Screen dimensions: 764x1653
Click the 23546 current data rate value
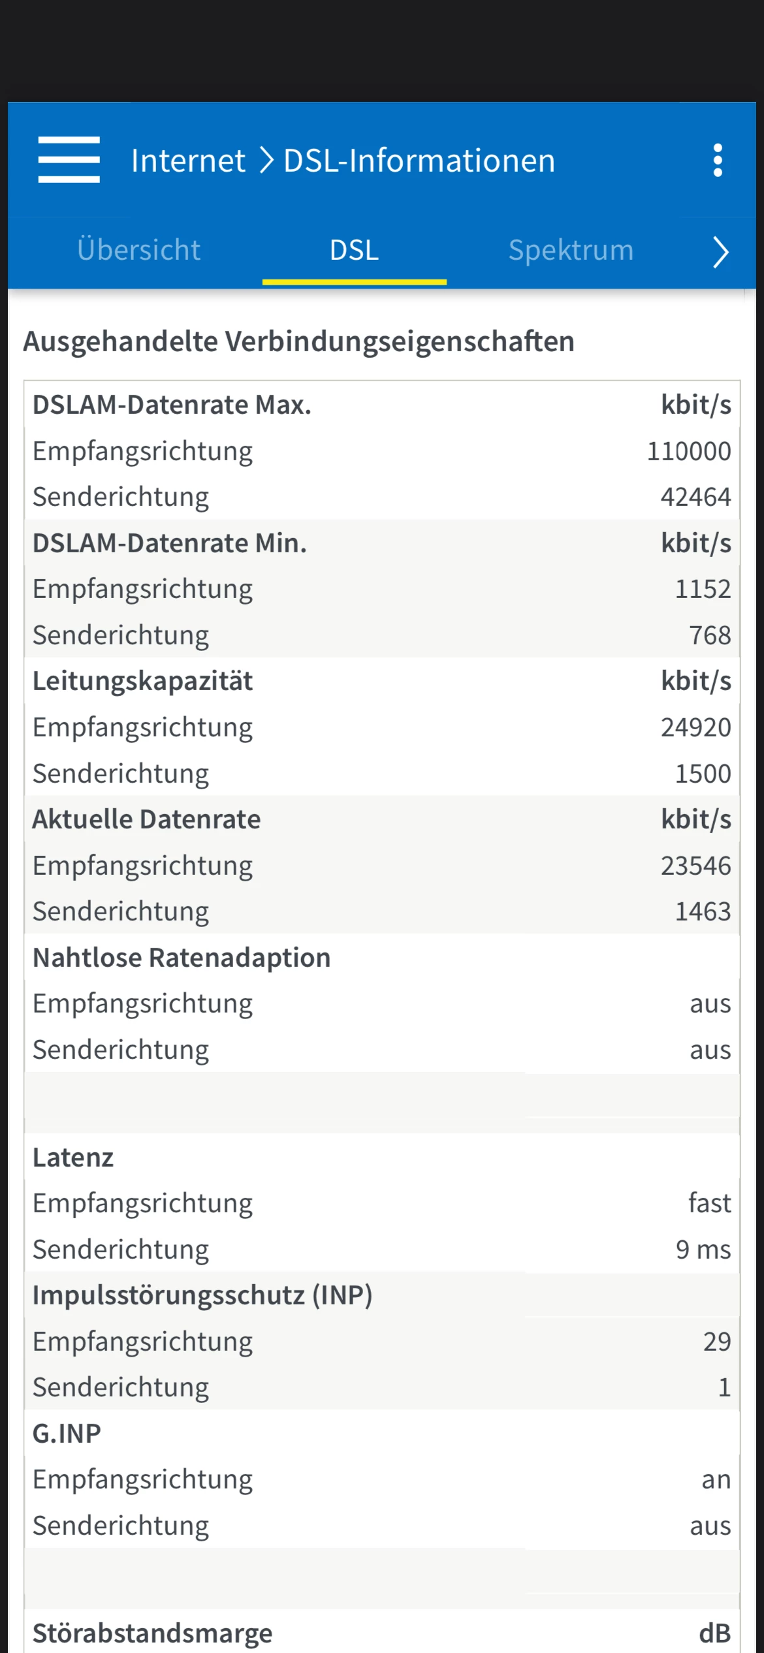pyautogui.click(x=695, y=866)
